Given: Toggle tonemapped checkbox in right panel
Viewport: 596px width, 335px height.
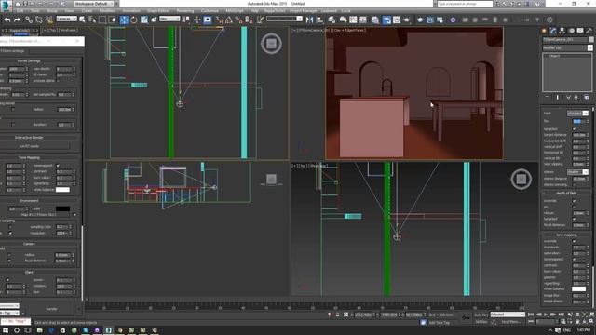Looking at the screenshot, I should [x=574, y=260].
